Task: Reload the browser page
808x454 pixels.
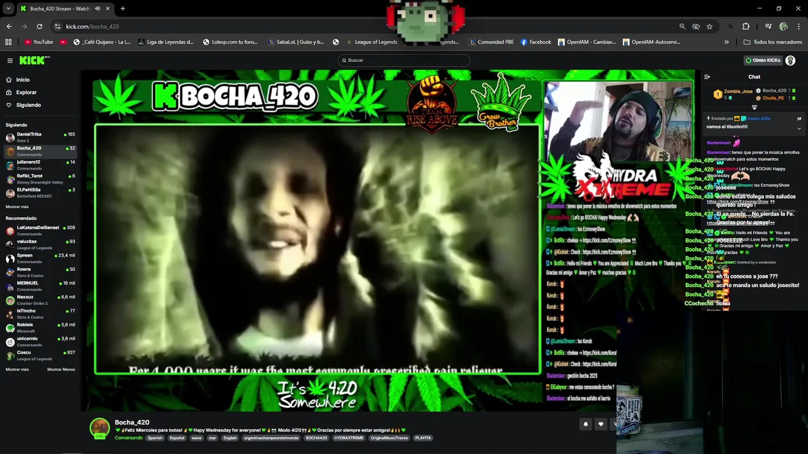Action: coord(39,26)
